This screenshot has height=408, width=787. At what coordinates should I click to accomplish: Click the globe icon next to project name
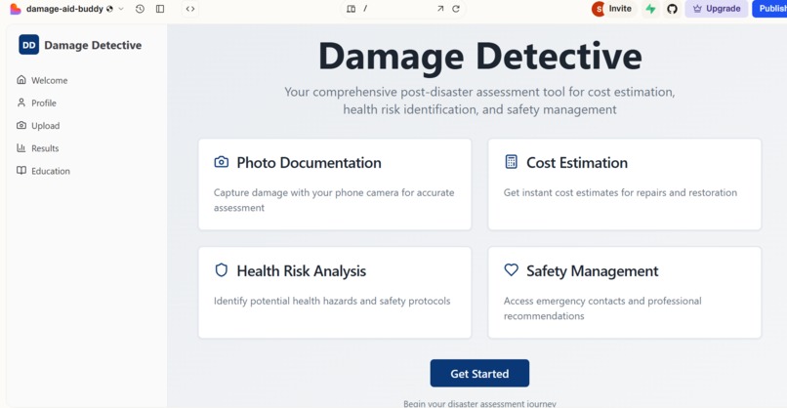tap(109, 9)
